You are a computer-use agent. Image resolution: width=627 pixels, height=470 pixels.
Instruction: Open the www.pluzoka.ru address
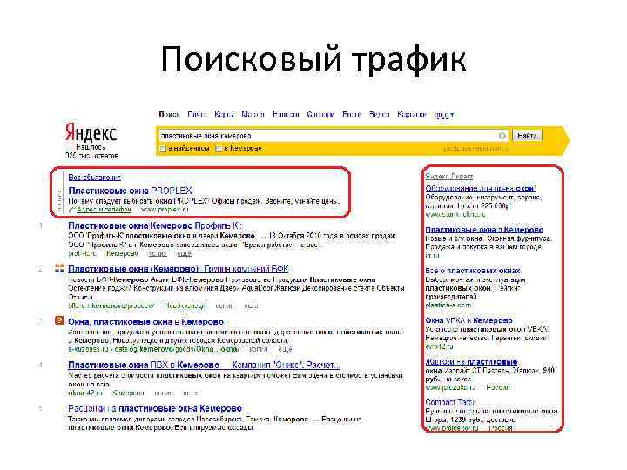pyautogui.click(x=451, y=387)
